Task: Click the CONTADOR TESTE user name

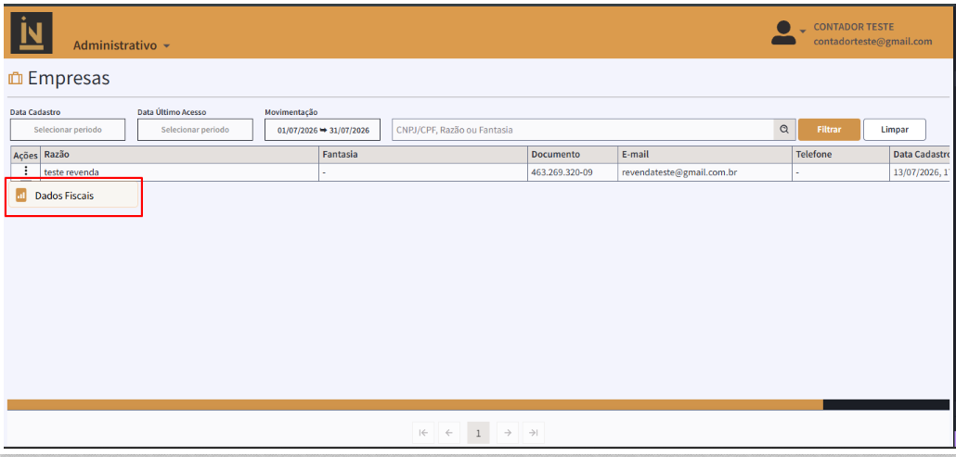Action: tap(854, 27)
